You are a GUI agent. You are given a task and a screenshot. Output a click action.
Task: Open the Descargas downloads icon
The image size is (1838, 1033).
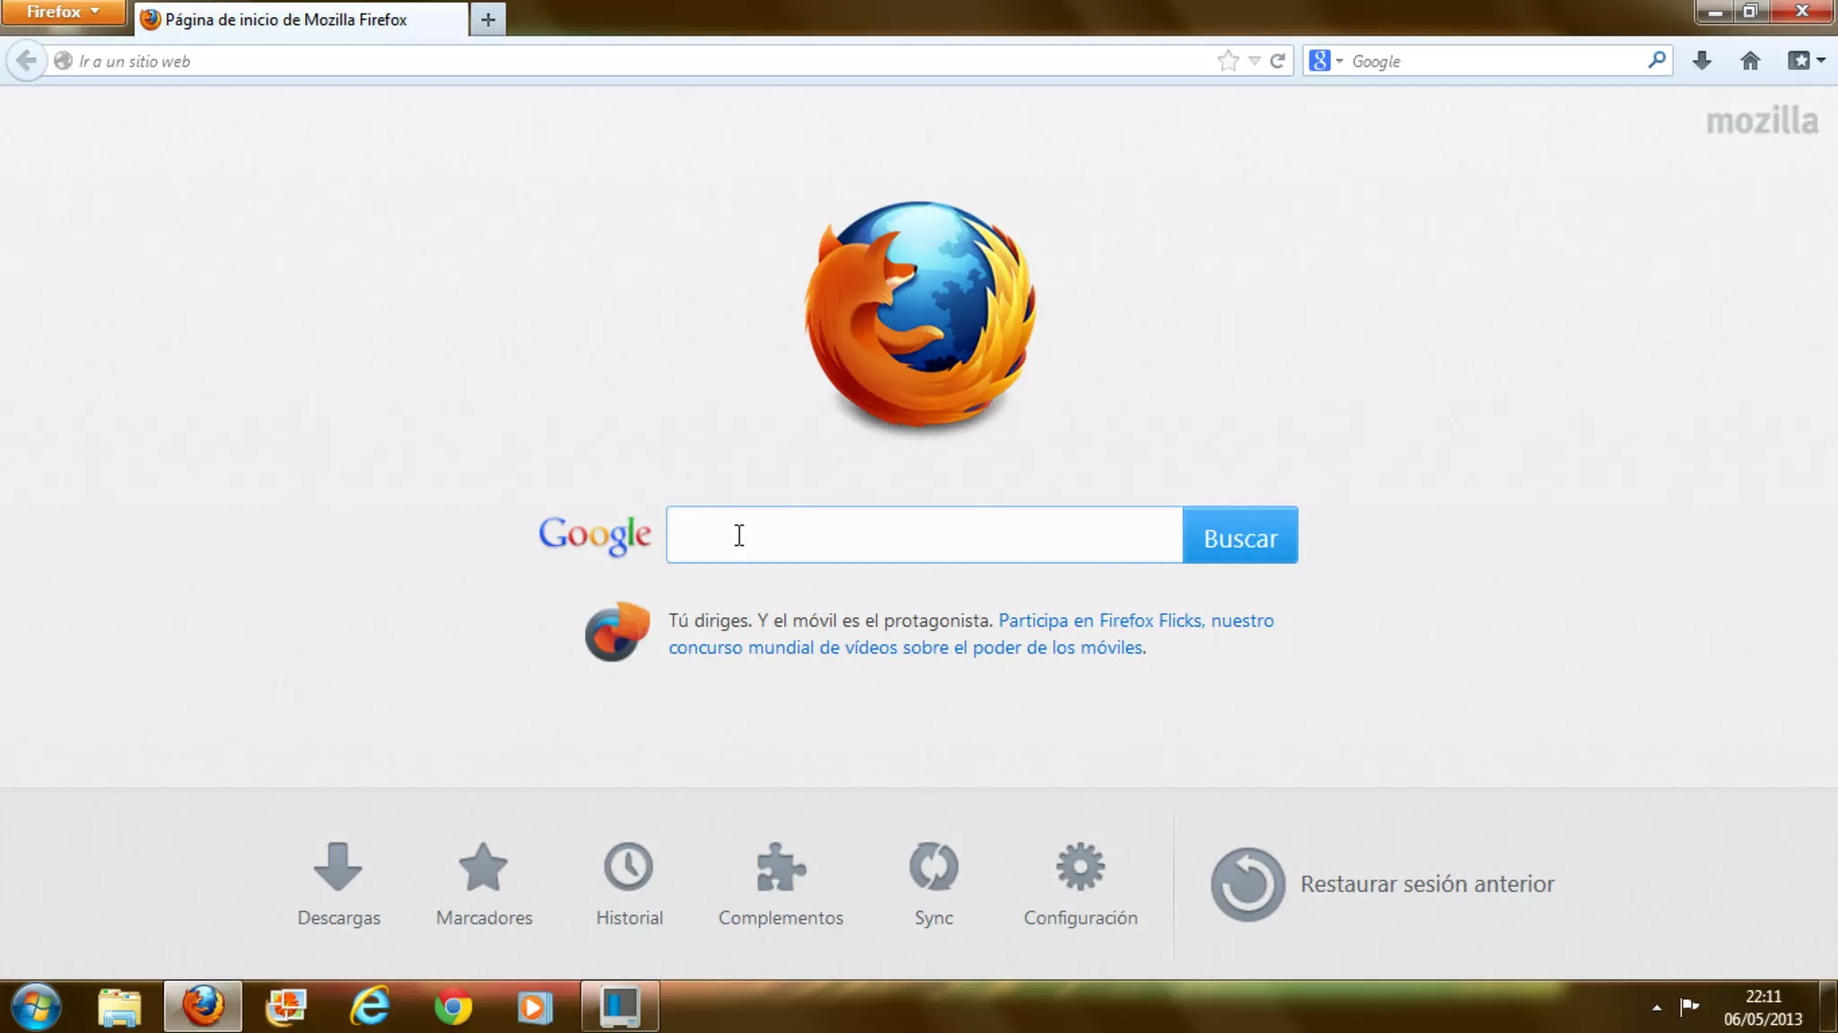point(338,868)
